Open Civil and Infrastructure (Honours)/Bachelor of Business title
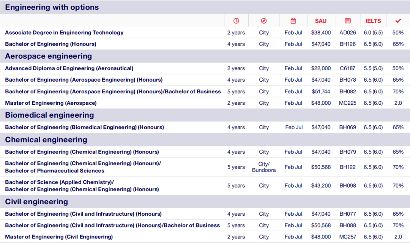 [112, 226]
